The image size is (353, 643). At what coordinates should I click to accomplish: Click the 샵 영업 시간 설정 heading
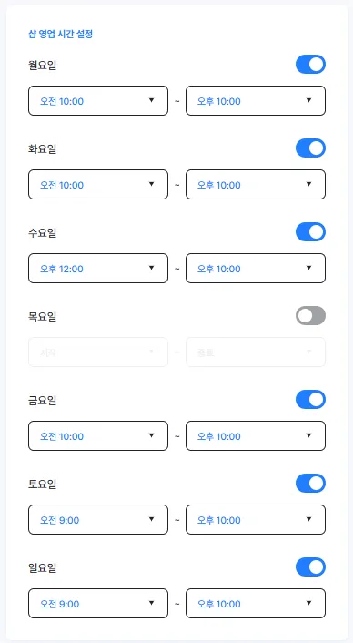click(61, 34)
